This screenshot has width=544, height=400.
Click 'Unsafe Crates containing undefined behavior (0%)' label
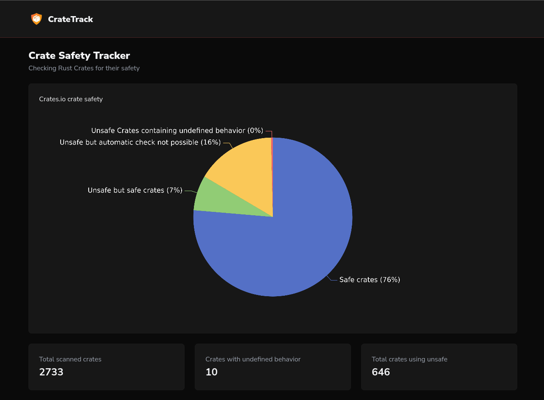(x=177, y=131)
